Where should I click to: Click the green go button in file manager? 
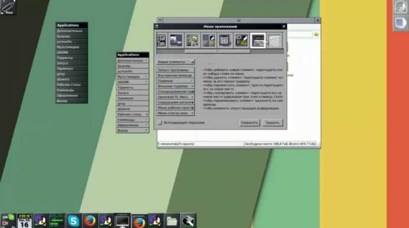pos(316,34)
